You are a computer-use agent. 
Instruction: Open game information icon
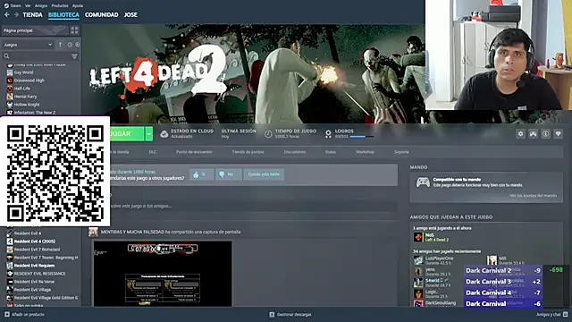[x=546, y=134]
